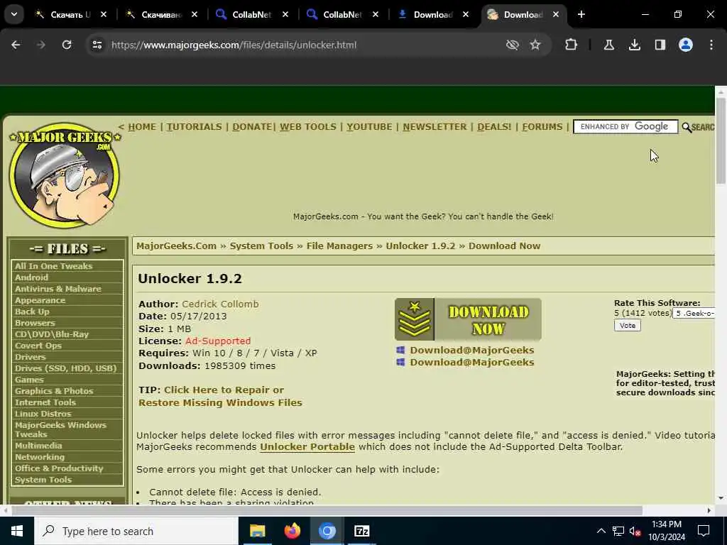The width and height of the screenshot is (727, 545).
Task: Open Networking category in Files sidebar
Action: 40,457
